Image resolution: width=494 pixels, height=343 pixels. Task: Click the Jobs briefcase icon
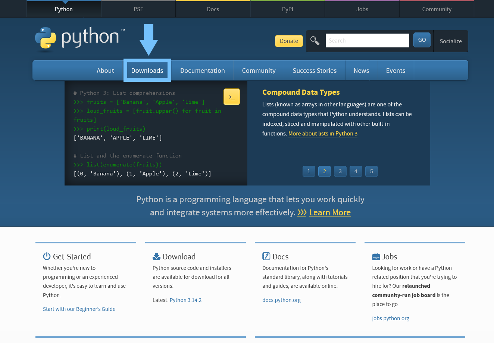pos(376,256)
